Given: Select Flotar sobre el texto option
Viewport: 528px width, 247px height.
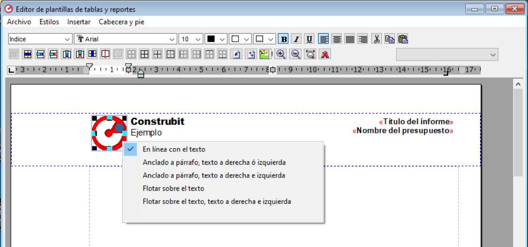Looking at the screenshot, I should (x=223, y=189).
